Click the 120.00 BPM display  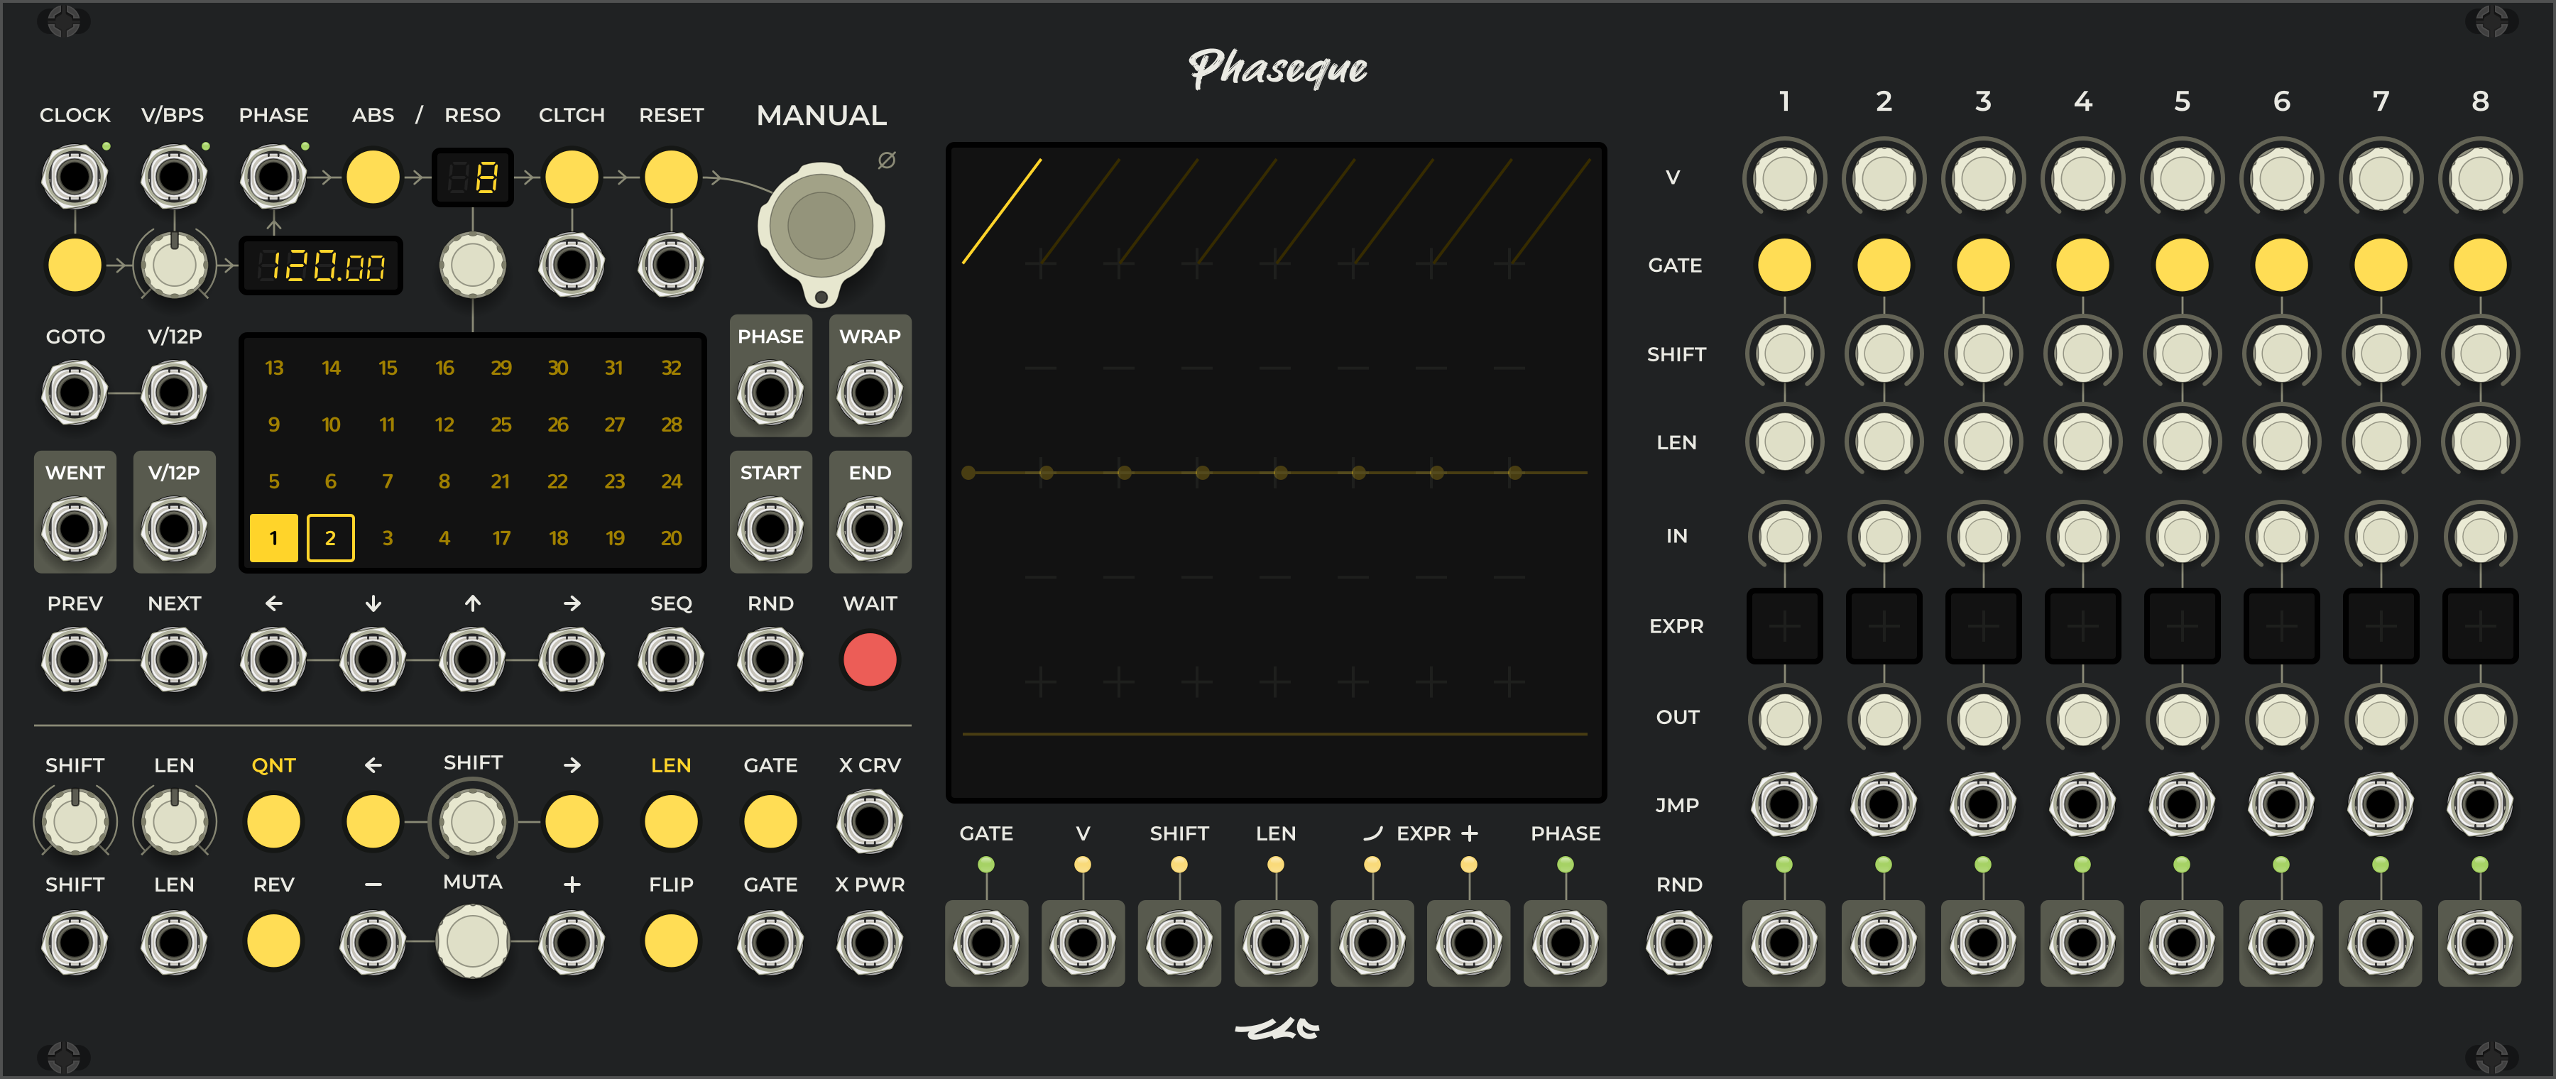322,265
